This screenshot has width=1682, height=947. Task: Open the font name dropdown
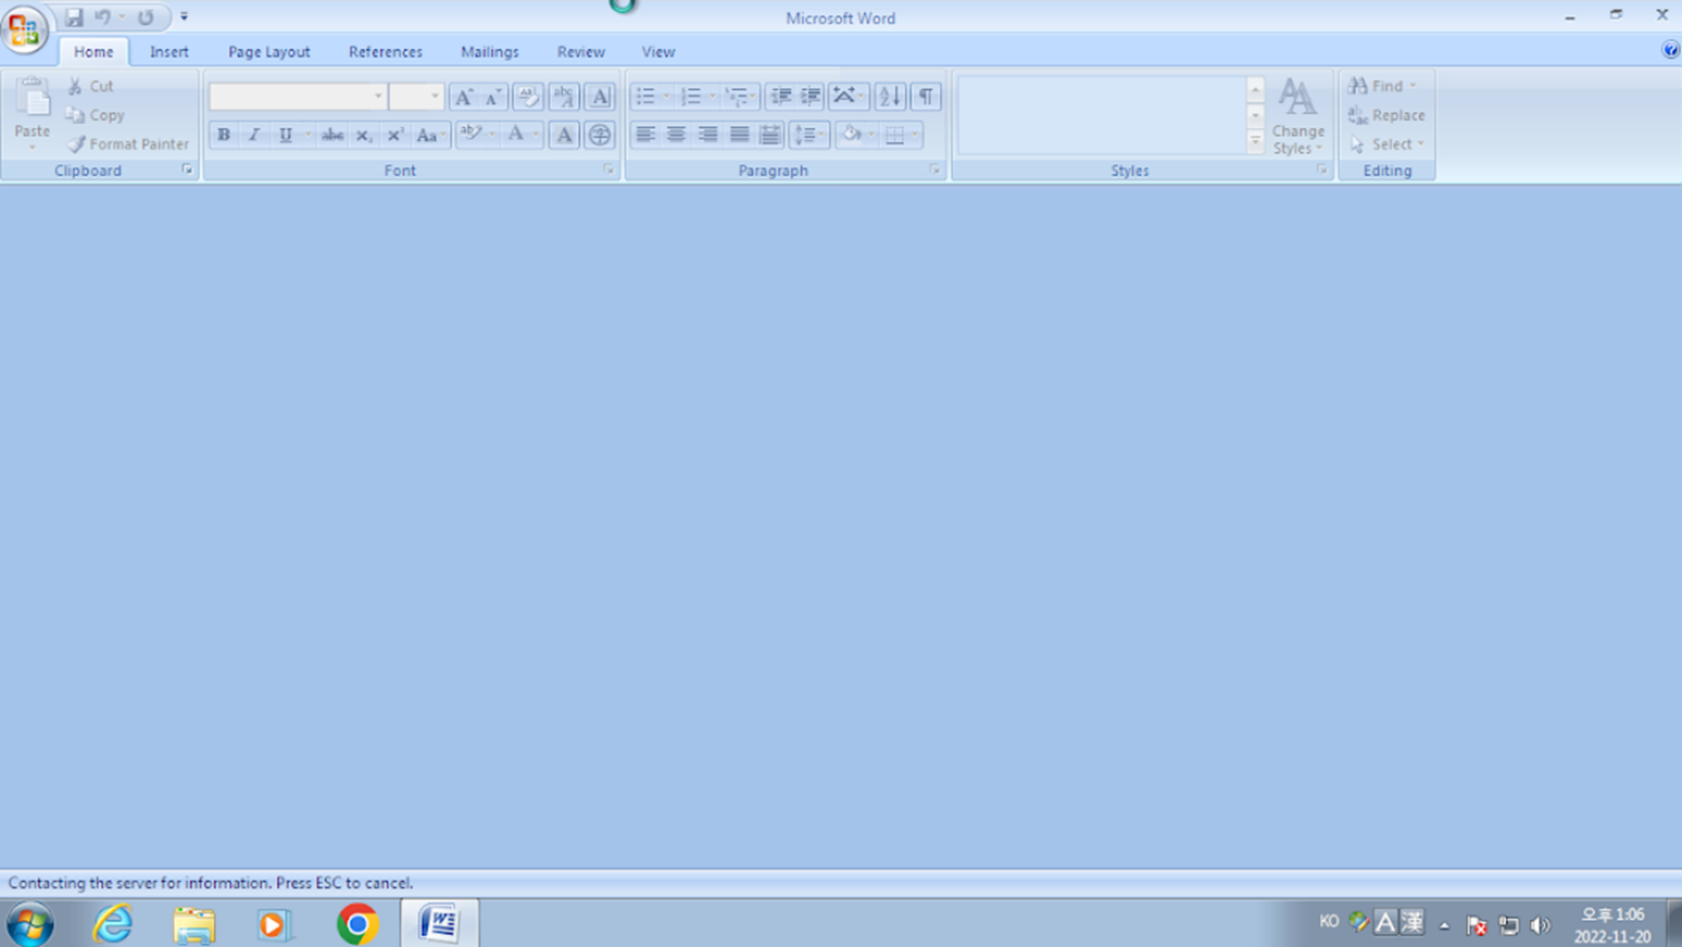pyautogui.click(x=379, y=96)
